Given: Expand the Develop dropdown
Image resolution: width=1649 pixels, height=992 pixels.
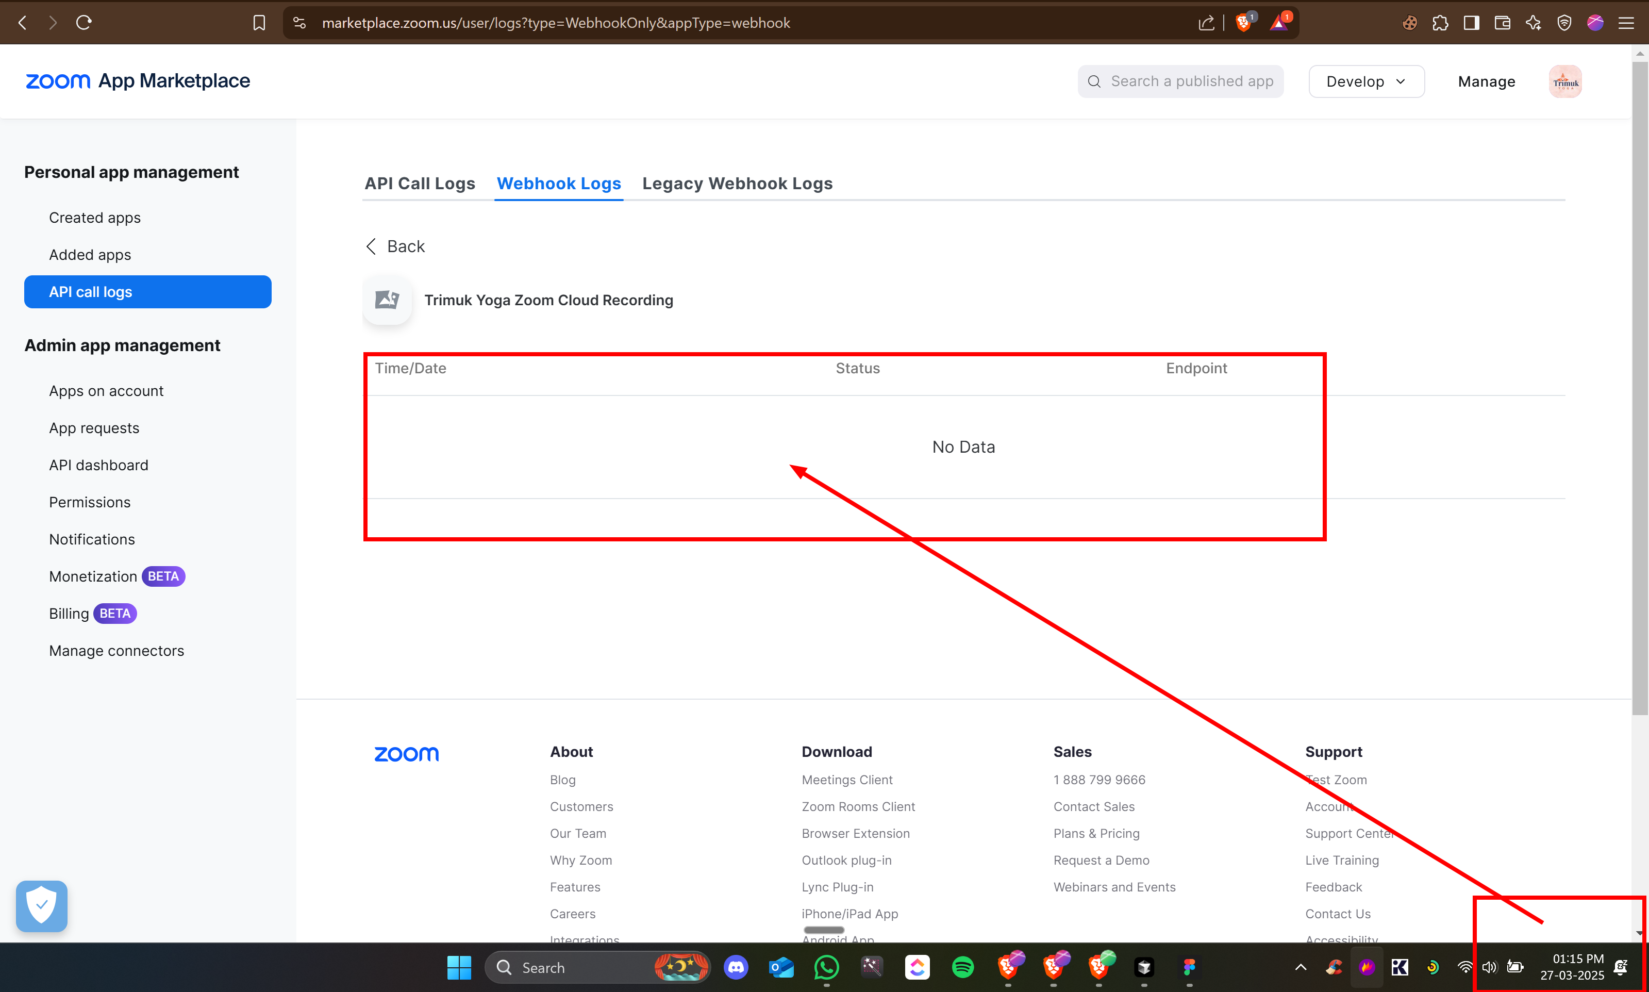Looking at the screenshot, I should point(1365,81).
